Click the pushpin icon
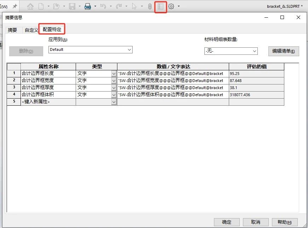The width and height of the screenshot is (308, 228). pos(15,6)
